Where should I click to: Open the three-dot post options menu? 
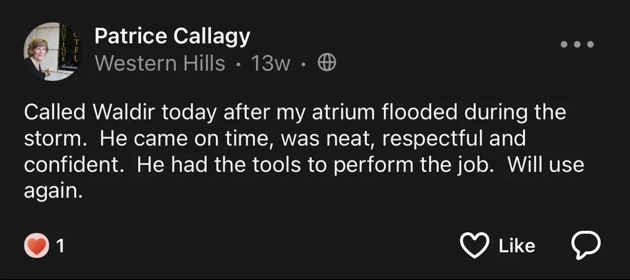tap(577, 45)
